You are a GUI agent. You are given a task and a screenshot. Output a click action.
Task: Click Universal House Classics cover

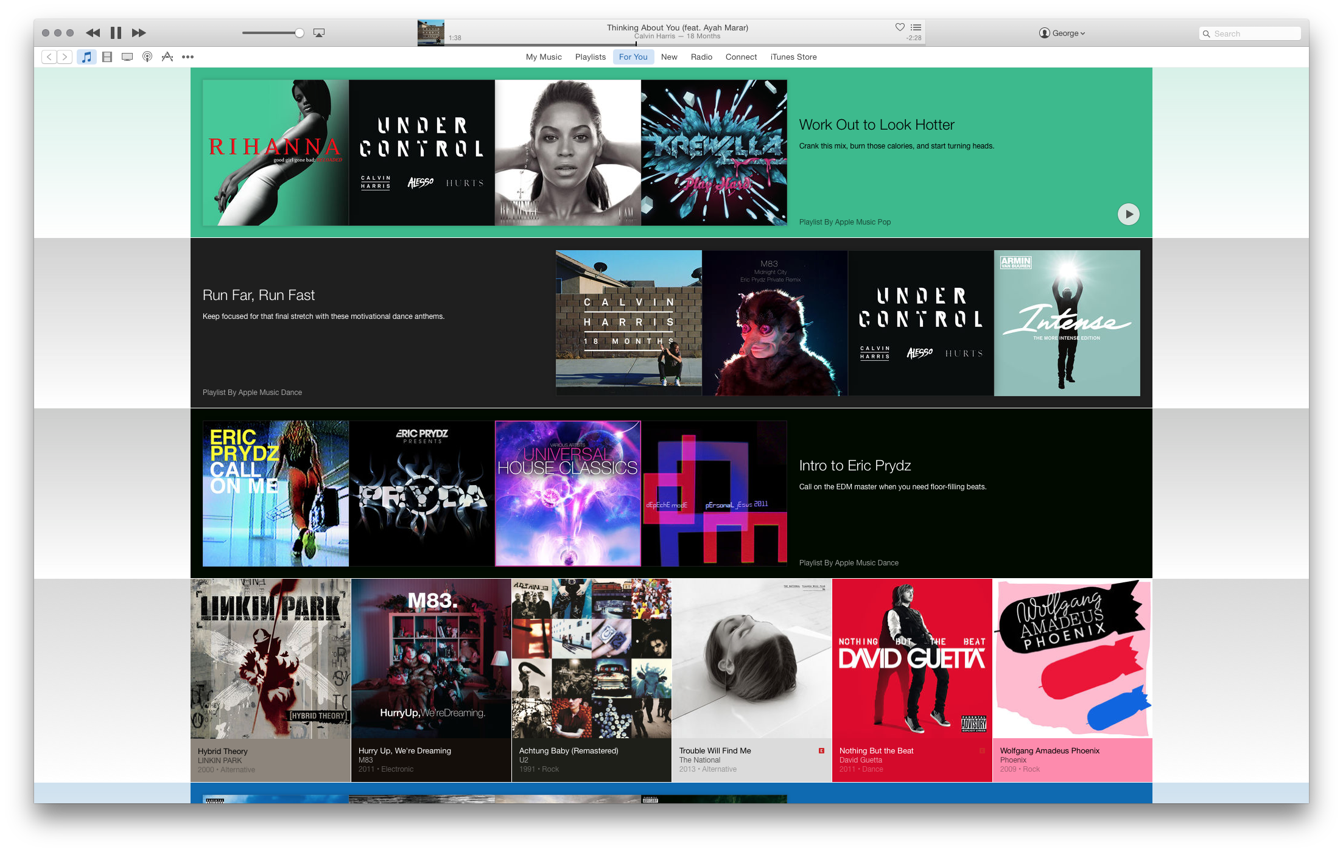[x=568, y=494]
